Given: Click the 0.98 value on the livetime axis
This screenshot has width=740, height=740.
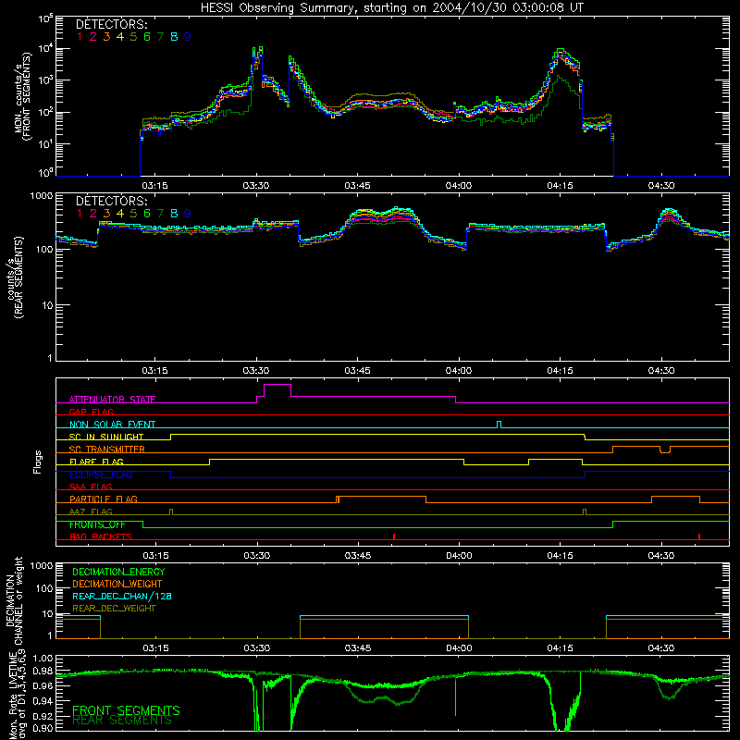Looking at the screenshot, I should pyautogui.click(x=43, y=672).
